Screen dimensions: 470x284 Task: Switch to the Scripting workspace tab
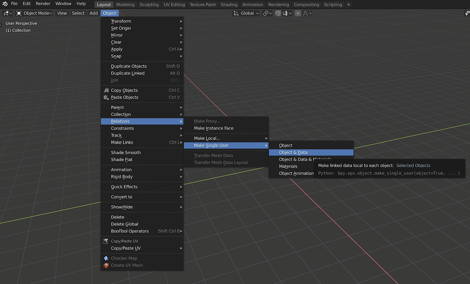tap(333, 4)
